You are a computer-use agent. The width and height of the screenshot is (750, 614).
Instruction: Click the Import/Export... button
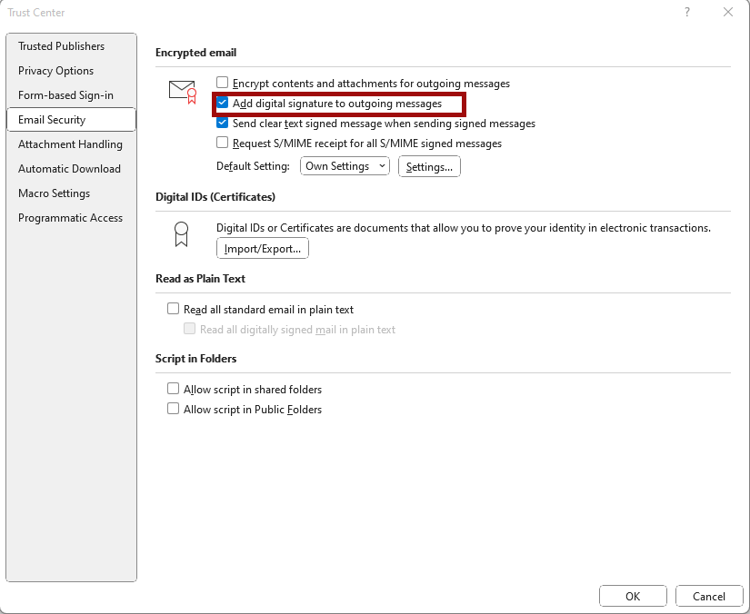pyautogui.click(x=262, y=249)
